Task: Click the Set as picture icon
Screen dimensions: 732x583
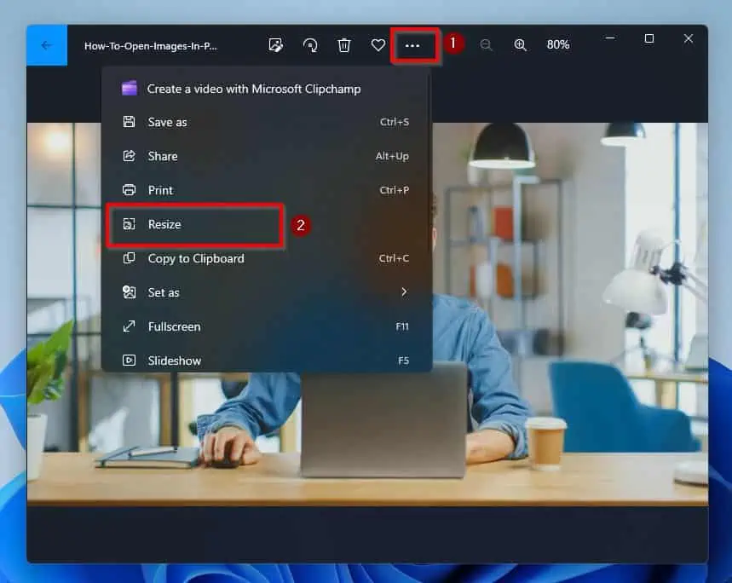Action: [x=129, y=292]
